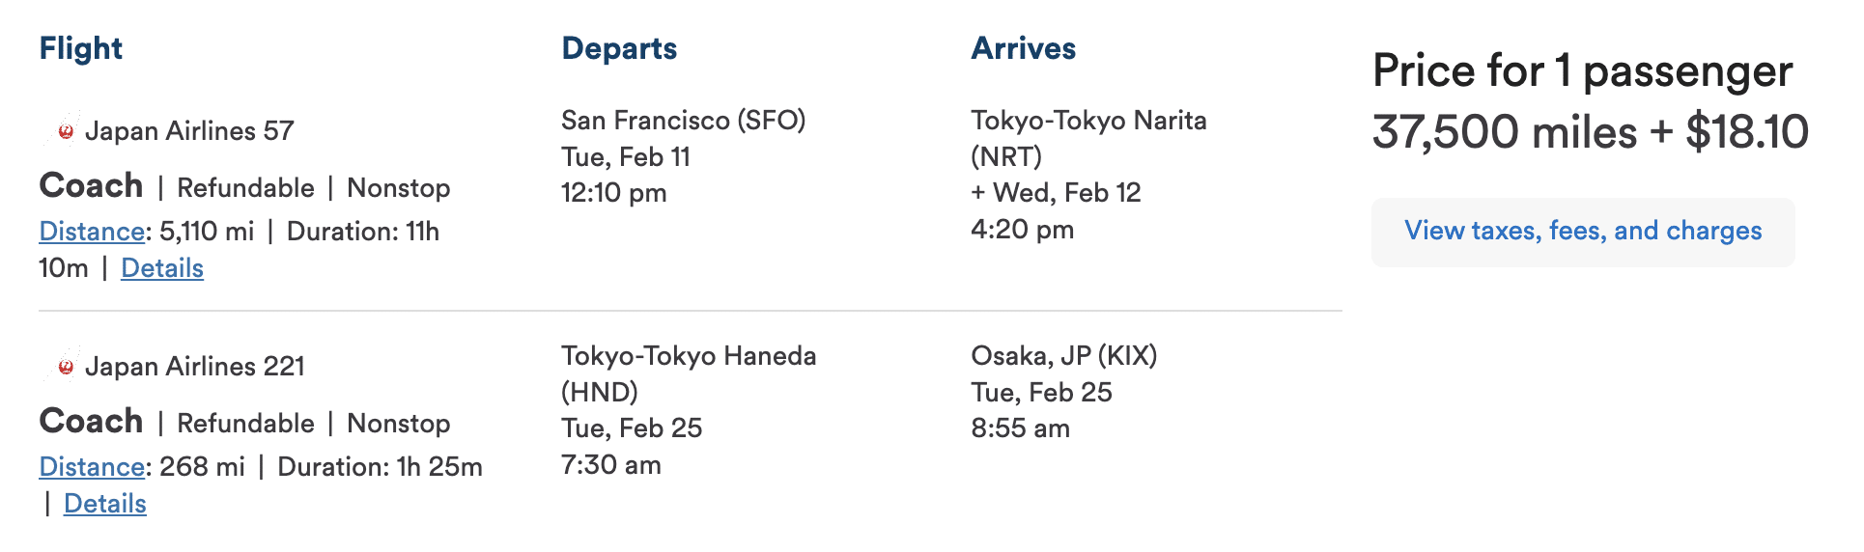1864x552 pixels.
Task: Click the Price for 1 passenger heading
Action: pyautogui.click(x=1582, y=71)
